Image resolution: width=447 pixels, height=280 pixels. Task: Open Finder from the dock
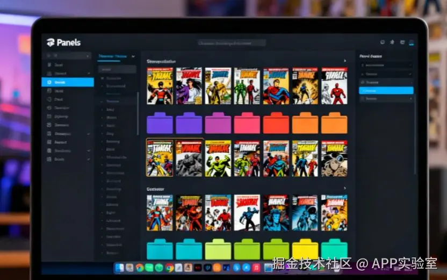(x=119, y=268)
